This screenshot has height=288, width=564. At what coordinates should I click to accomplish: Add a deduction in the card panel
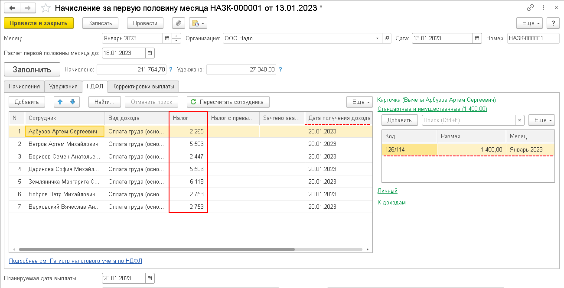coord(400,120)
